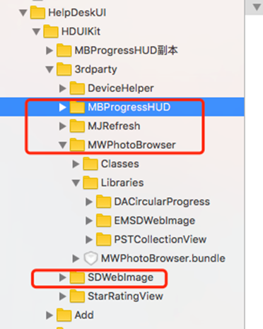
Task: Collapse the HDUIKit folder triangle
Action: [x=36, y=32]
